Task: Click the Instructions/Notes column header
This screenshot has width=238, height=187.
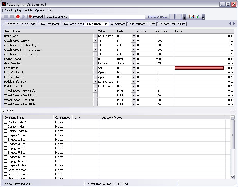Action: click(x=161, y=117)
